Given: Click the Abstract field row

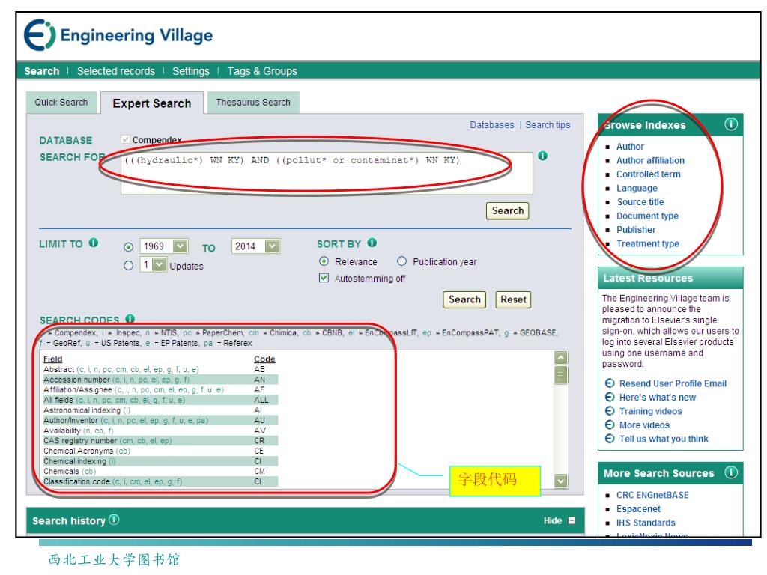Looking at the screenshot, I should [160, 369].
